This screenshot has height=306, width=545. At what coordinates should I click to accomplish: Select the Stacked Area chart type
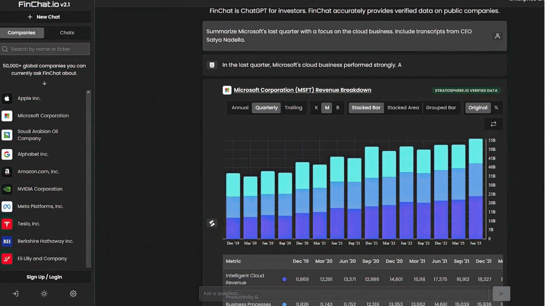(x=403, y=108)
